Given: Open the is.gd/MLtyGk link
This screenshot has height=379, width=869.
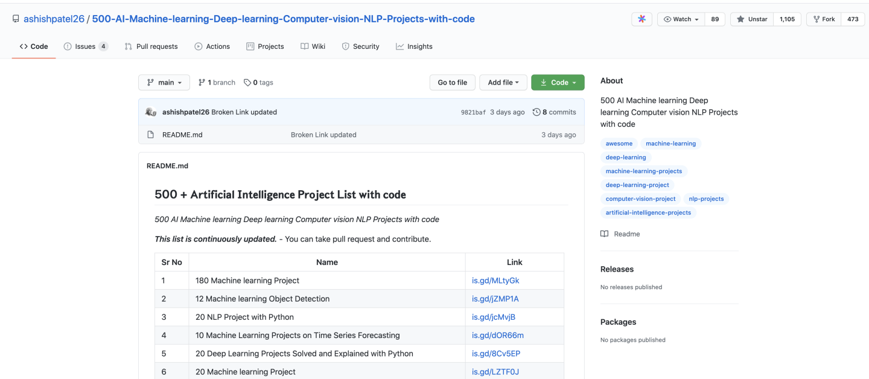Looking at the screenshot, I should pyautogui.click(x=495, y=281).
